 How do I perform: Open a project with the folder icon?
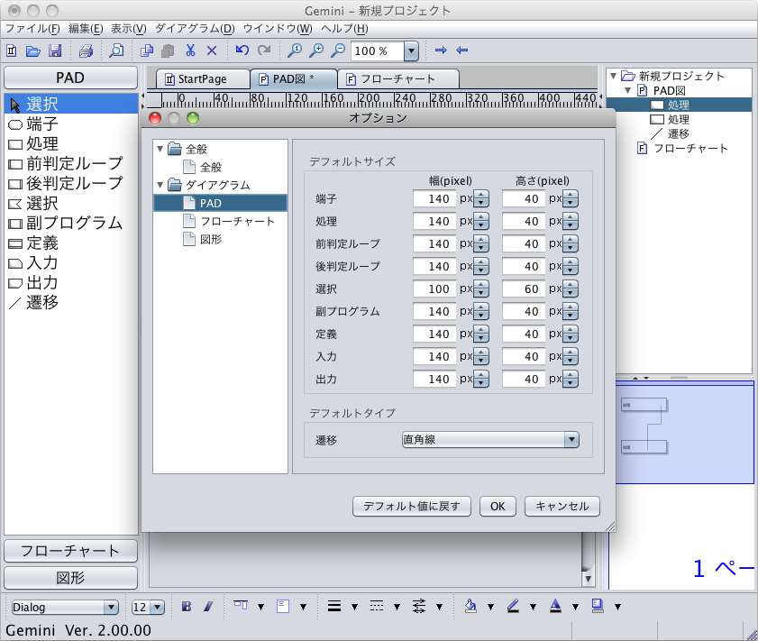click(x=32, y=50)
